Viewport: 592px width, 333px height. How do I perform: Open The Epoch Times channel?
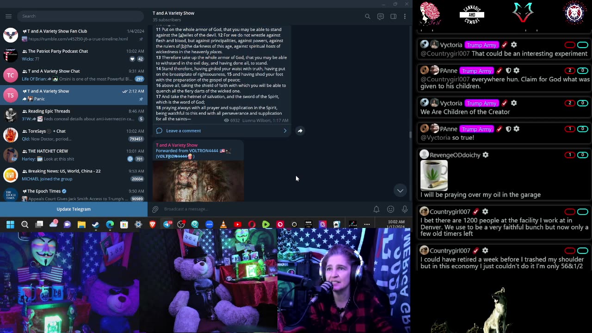point(74,194)
